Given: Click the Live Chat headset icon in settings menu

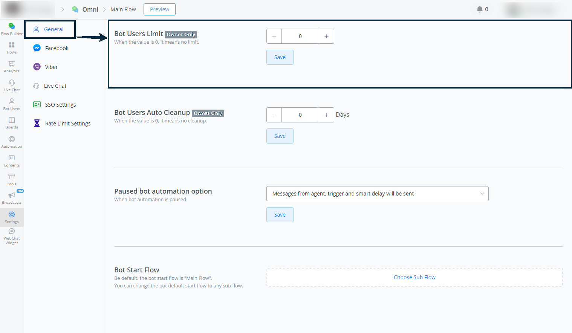Looking at the screenshot, I should [36, 86].
